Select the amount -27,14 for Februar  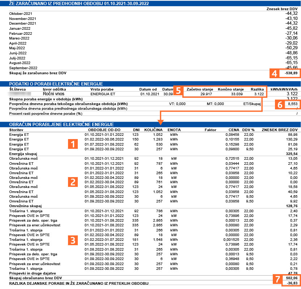coord(291,33)
